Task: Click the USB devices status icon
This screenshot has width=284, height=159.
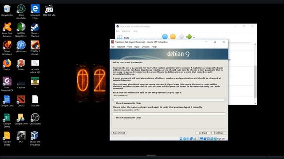Action: (x=195, y=139)
